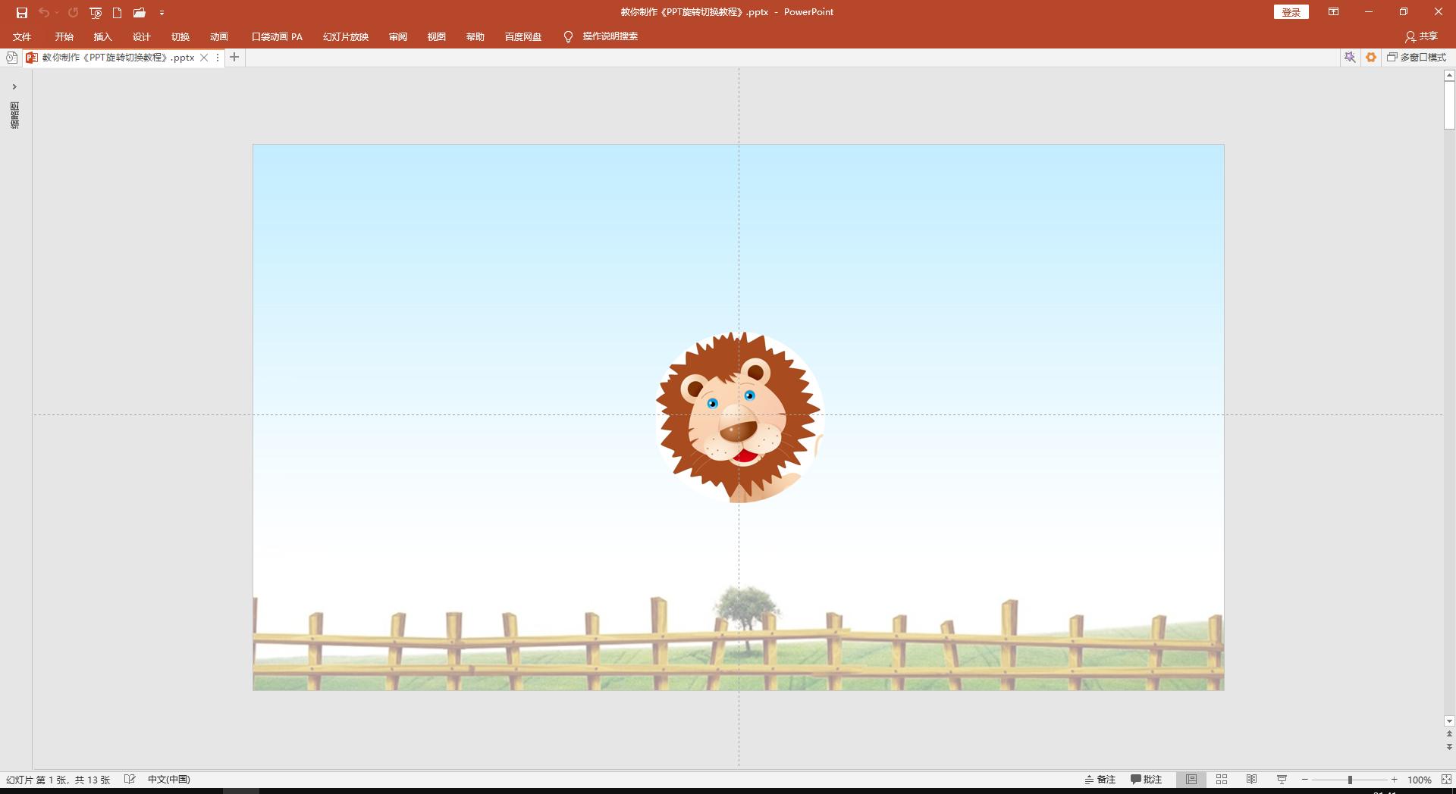
Task: Expand the collapsed thumbnail pane chevron
Action: (14, 87)
